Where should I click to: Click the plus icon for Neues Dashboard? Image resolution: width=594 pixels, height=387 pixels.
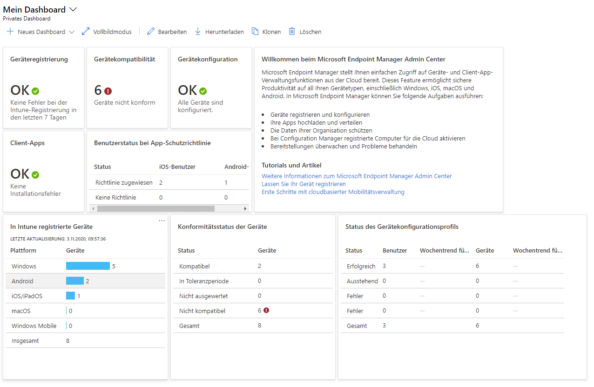pyautogui.click(x=10, y=32)
